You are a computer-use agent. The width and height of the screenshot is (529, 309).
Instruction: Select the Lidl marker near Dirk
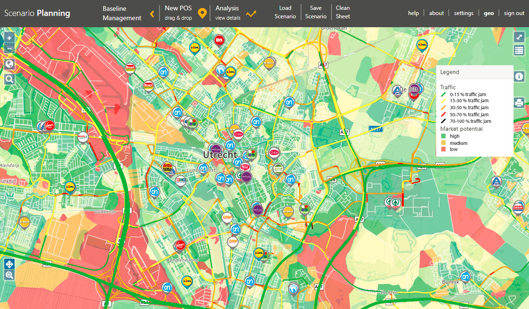pyautogui.click(x=195, y=48)
